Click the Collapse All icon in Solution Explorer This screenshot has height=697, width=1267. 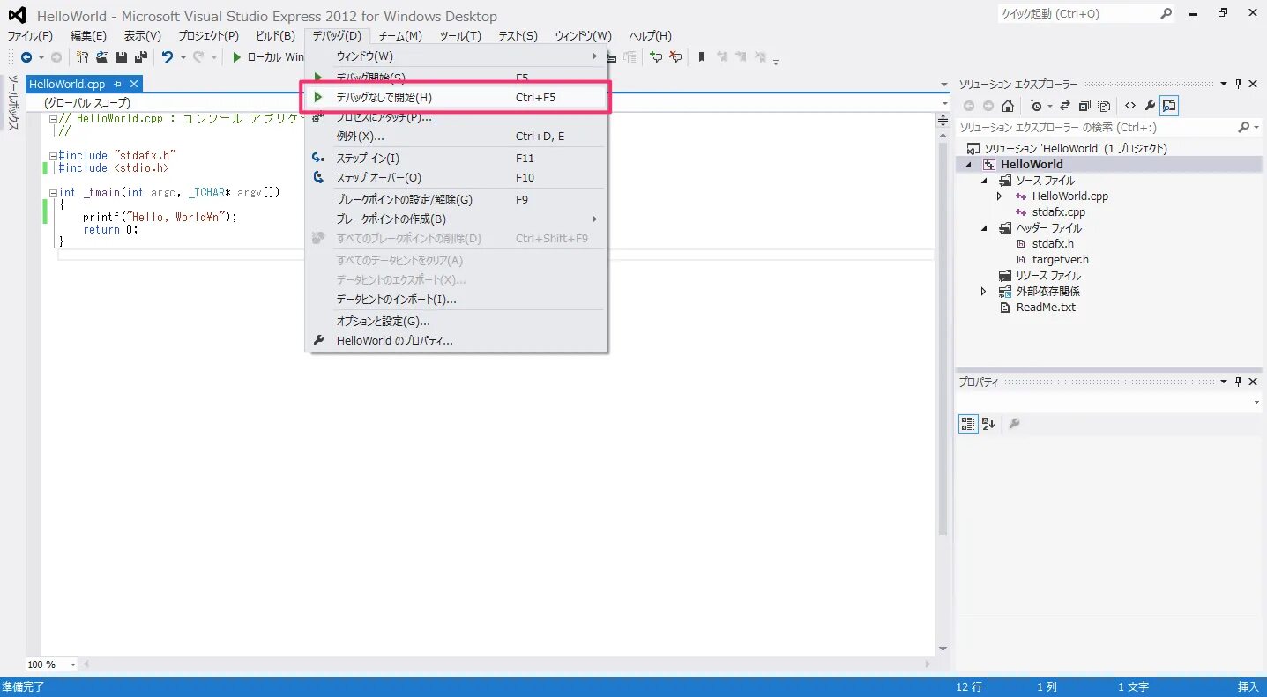tap(1084, 106)
